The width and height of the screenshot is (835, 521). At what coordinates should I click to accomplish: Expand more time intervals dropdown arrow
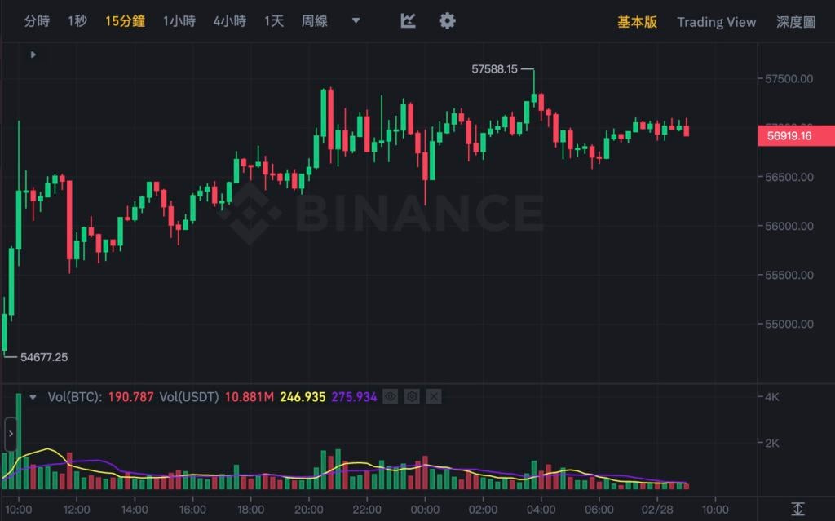[x=356, y=21]
